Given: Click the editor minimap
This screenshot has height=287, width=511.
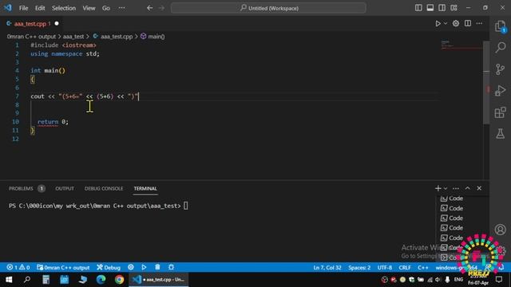Looking at the screenshot, I should pyautogui.click(x=461, y=45).
